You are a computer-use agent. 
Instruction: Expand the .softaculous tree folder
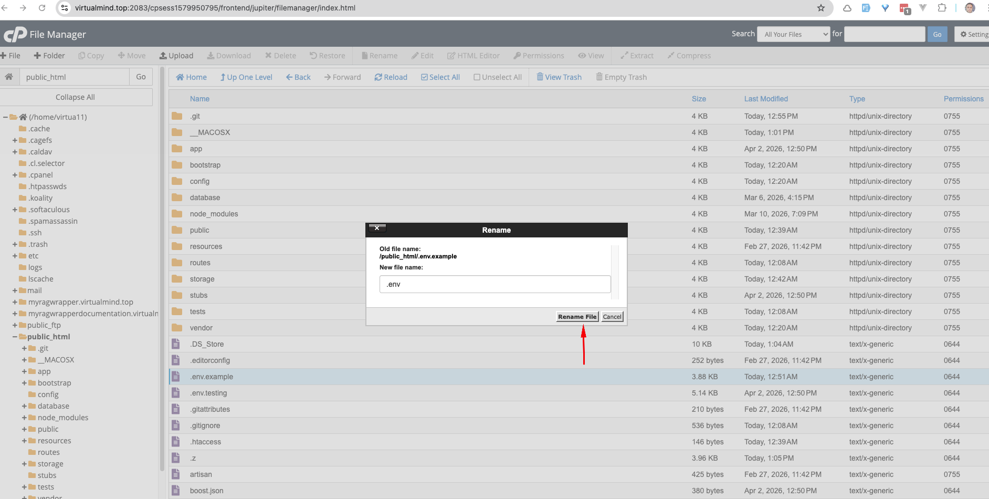(15, 210)
